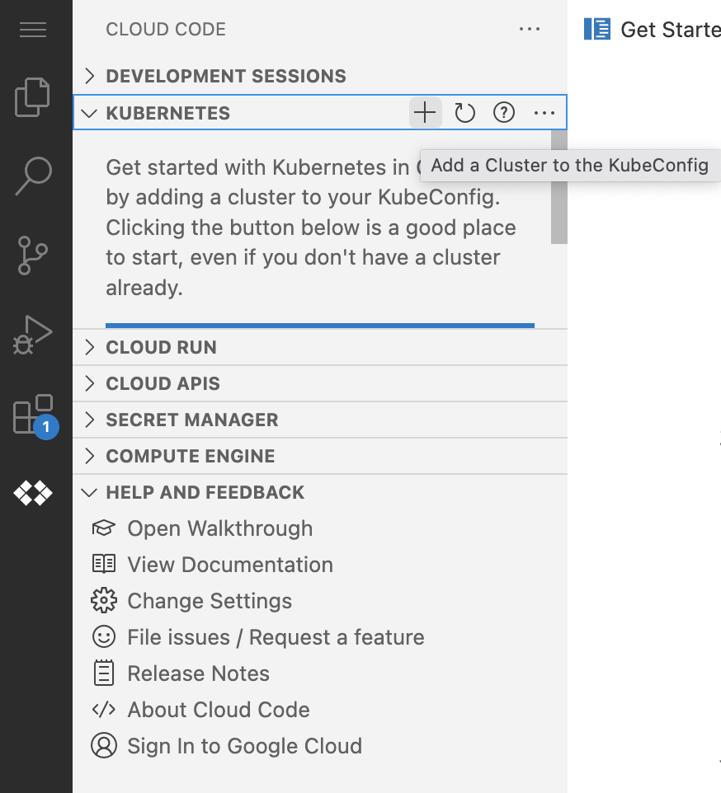Click Sign In to Google Cloud
The image size is (721, 793).
[x=244, y=746]
